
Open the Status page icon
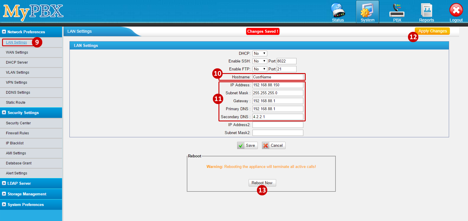pyautogui.click(x=338, y=12)
